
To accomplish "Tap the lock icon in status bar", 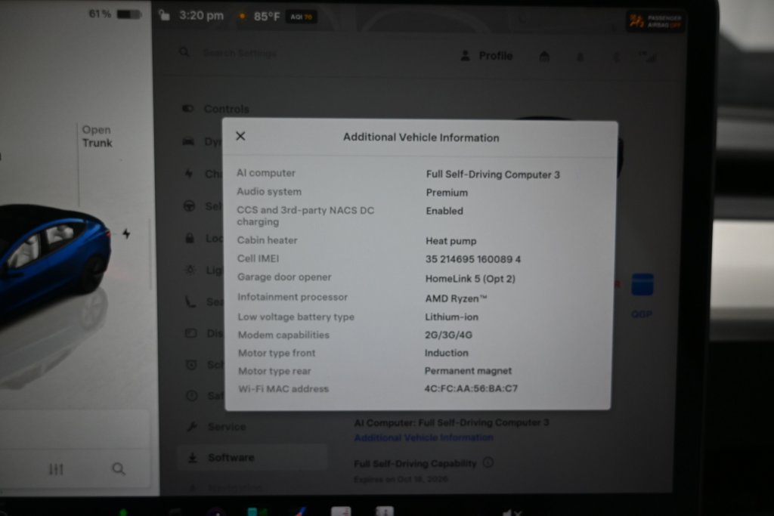I will (164, 15).
